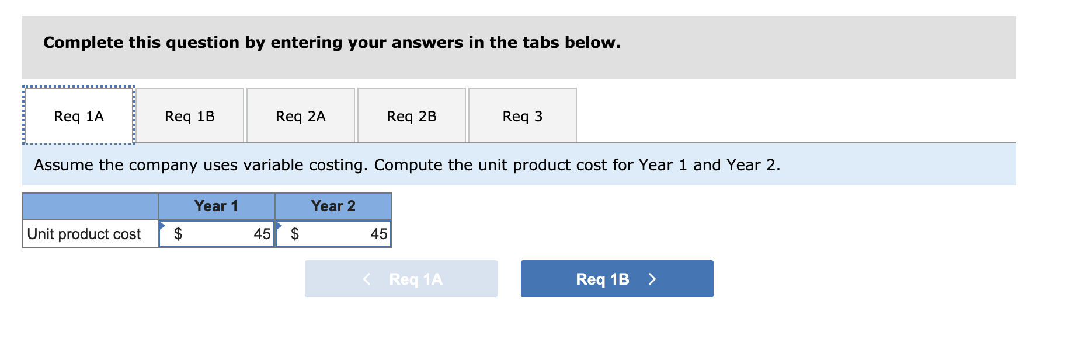1071x364 pixels.
Task: Click the dollar sign in Year 1 cell
Action: click(178, 234)
